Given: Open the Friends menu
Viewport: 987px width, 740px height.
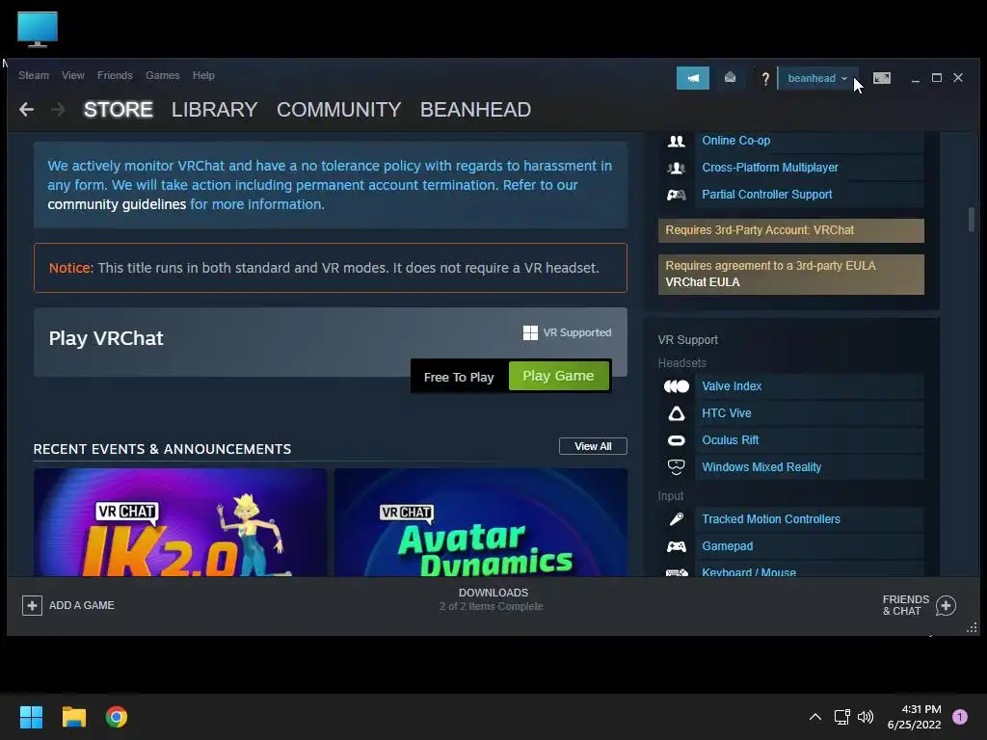Looking at the screenshot, I should coord(115,75).
